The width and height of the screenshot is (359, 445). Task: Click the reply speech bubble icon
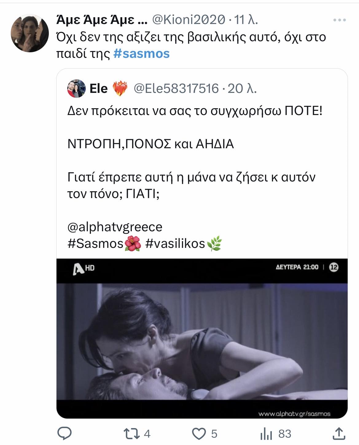pyautogui.click(x=65, y=434)
